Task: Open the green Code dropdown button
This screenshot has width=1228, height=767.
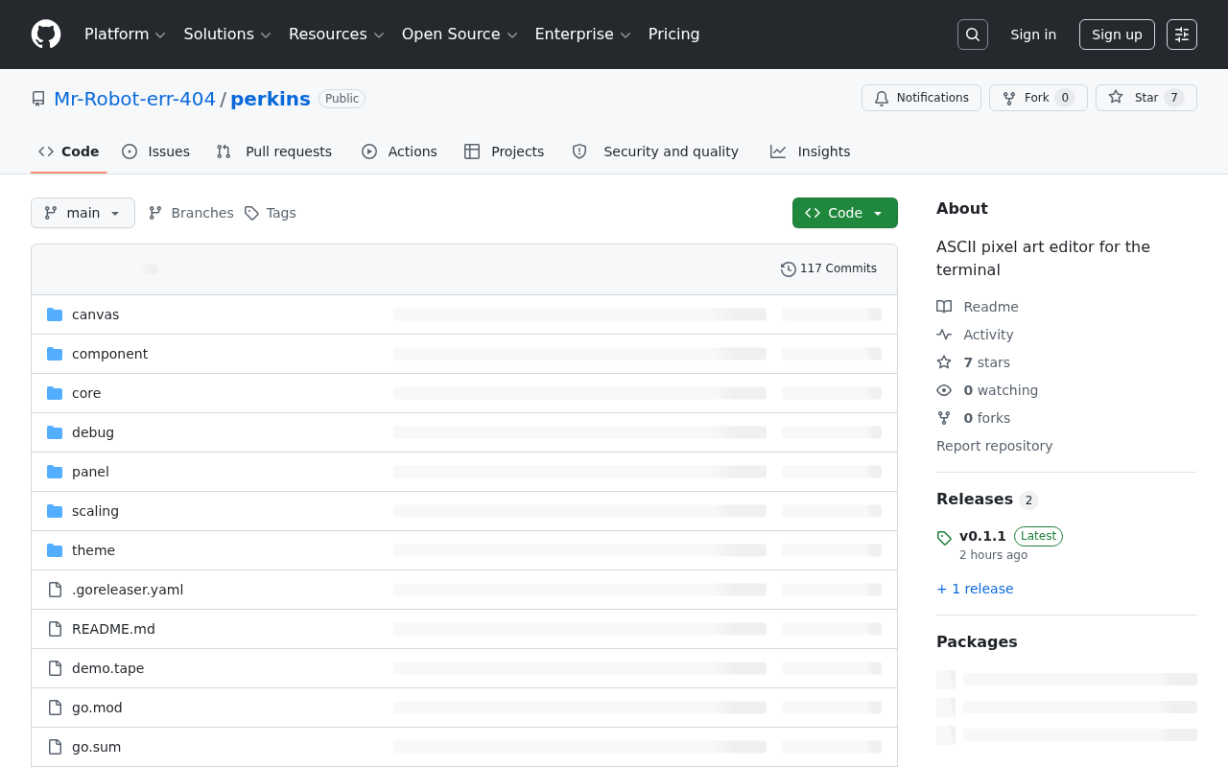Action: 845,213
